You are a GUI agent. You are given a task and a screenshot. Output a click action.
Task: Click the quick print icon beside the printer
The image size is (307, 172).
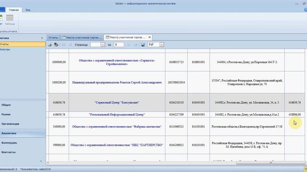click(56, 44)
